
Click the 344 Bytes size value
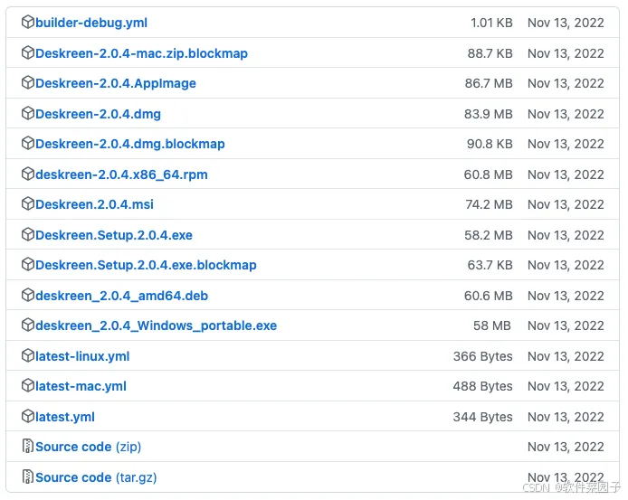click(x=482, y=417)
